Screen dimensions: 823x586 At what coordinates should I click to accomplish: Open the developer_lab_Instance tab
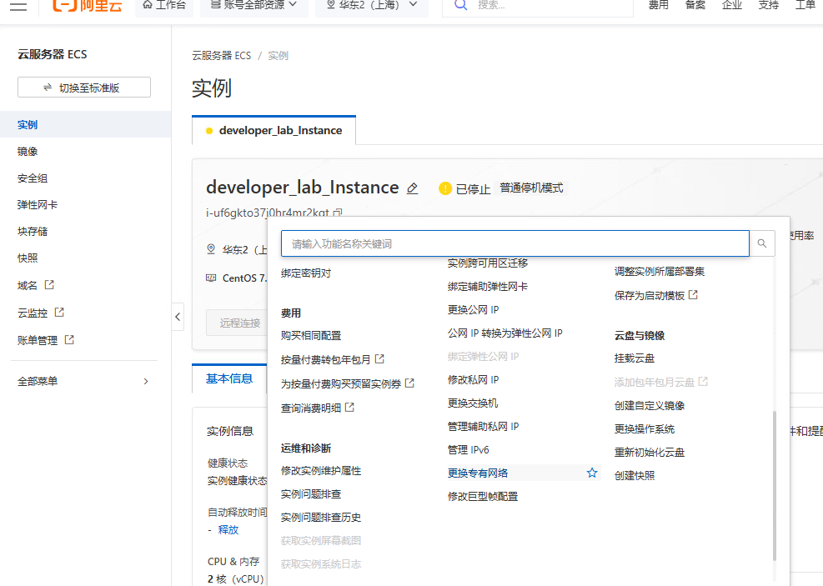click(274, 130)
